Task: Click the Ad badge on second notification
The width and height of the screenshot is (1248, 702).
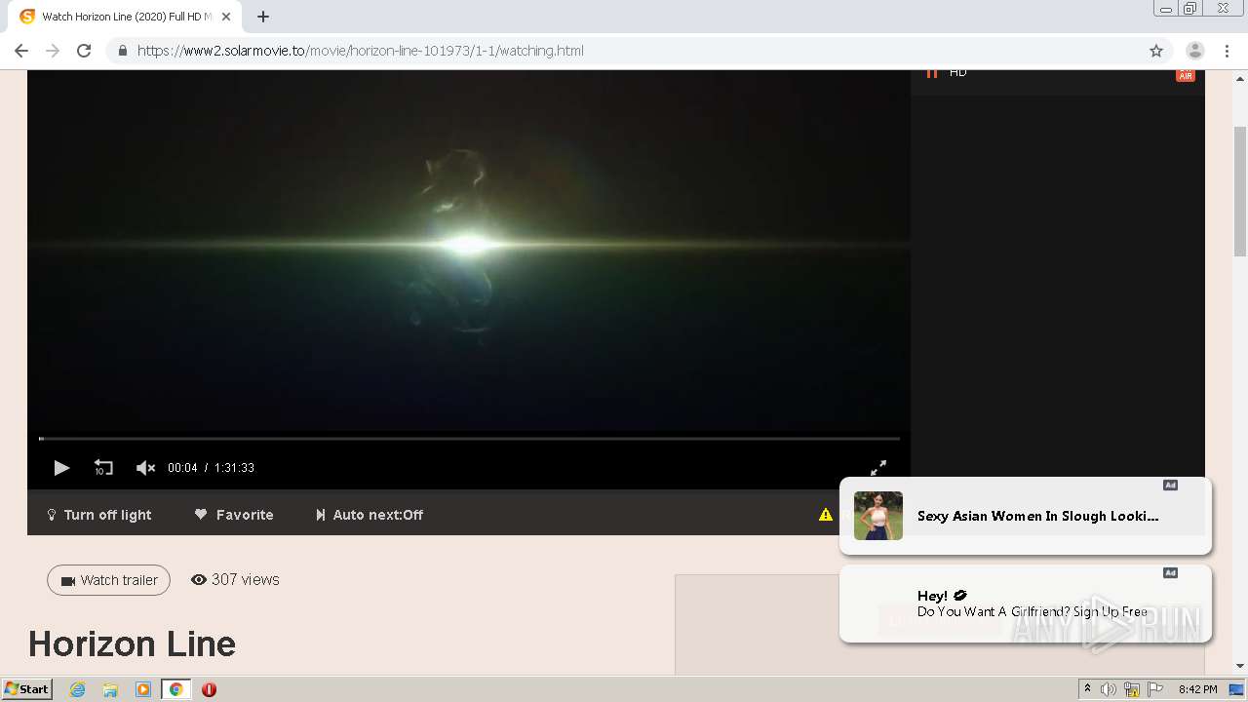Action: 1170,572
